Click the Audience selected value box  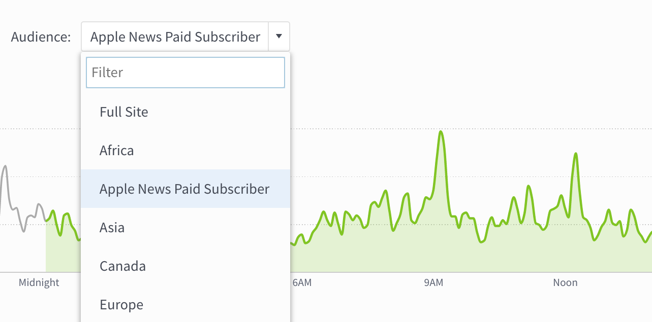pos(175,37)
